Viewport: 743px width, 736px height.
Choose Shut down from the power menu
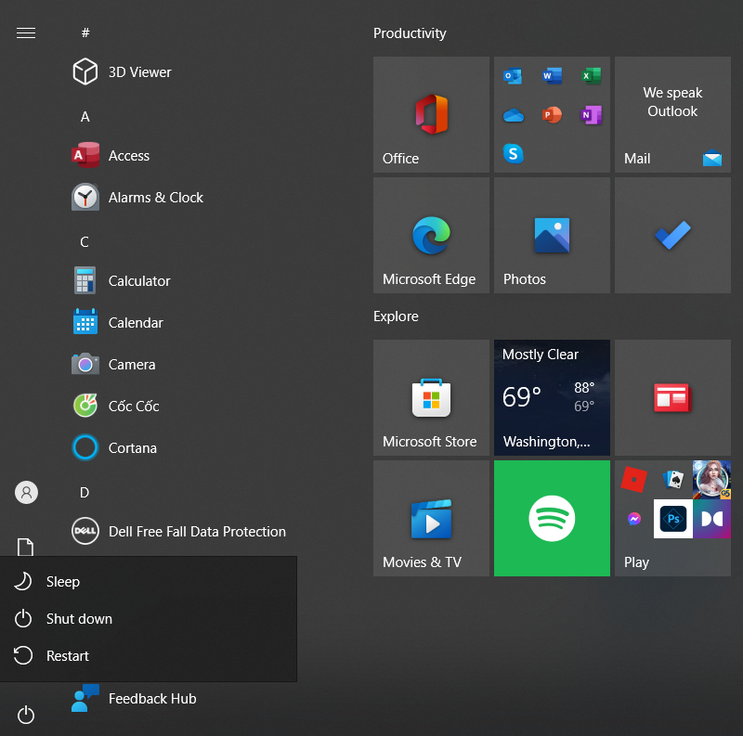coord(149,618)
